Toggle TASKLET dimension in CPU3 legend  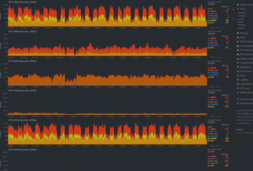pos(214,104)
